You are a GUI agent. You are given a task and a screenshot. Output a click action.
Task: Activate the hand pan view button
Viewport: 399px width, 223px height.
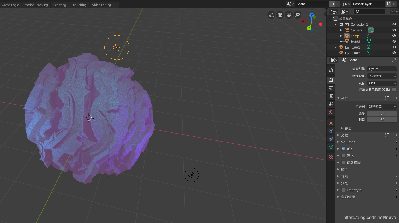[289, 15]
